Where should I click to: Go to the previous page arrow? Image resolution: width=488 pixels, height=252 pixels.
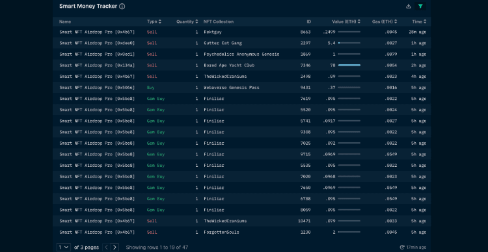click(x=107, y=247)
